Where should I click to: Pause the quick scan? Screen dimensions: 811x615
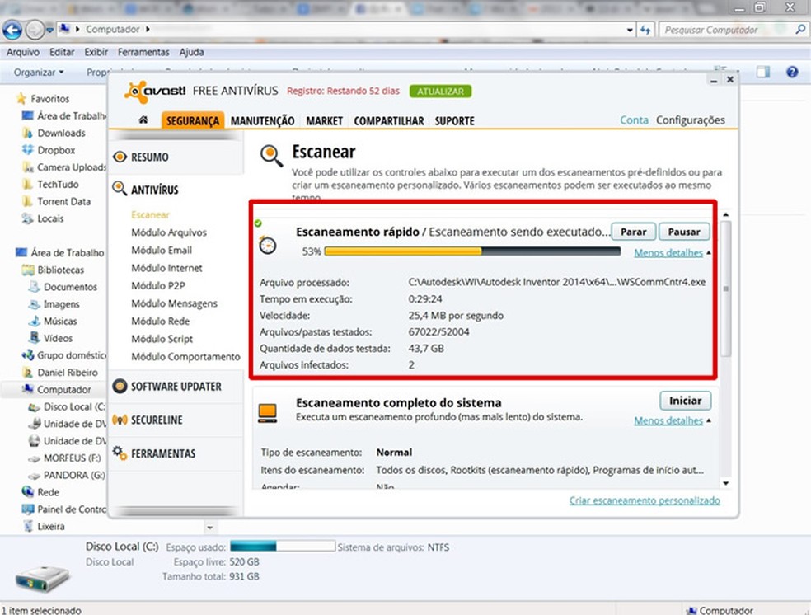coord(684,232)
